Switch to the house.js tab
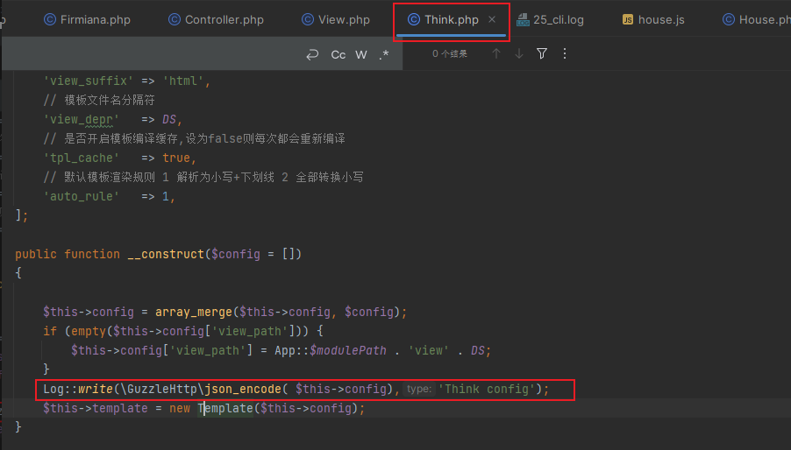The width and height of the screenshot is (791, 450). [653, 19]
